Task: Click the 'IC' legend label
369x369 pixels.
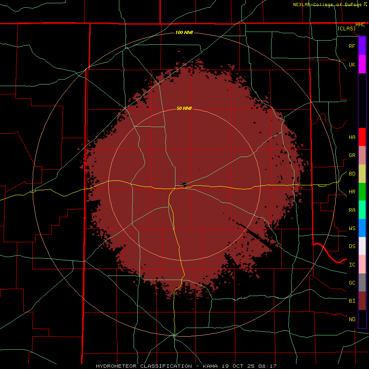Action: point(352,265)
